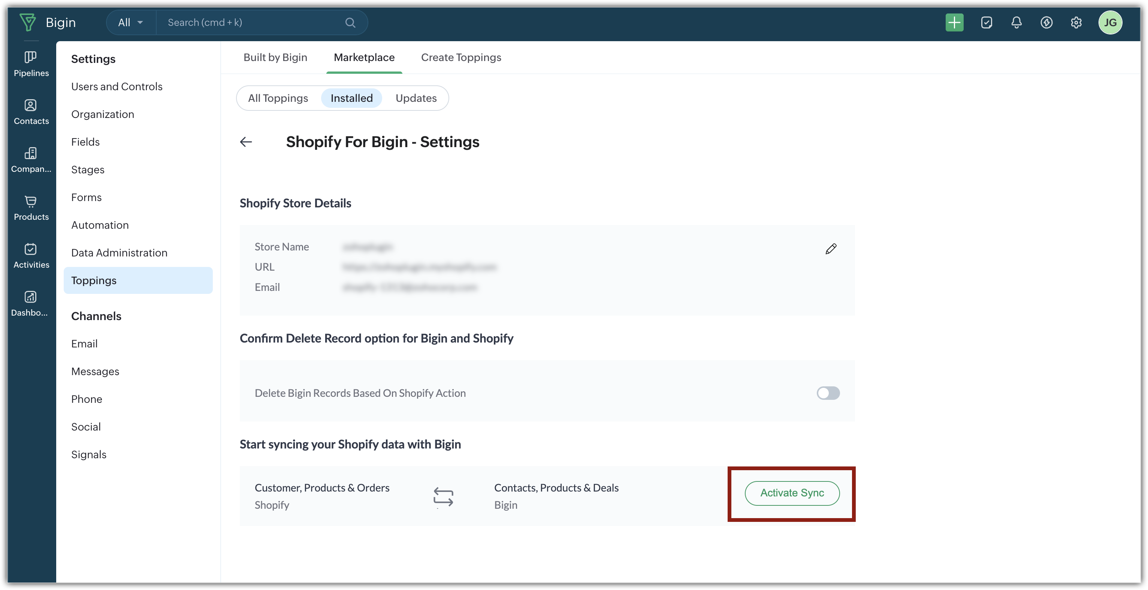Toggle Delete Bigin Records Based On Shopify Action
The height and width of the screenshot is (590, 1148).
coord(828,393)
